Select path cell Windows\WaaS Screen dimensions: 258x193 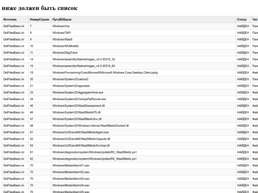[x=143, y=40]
